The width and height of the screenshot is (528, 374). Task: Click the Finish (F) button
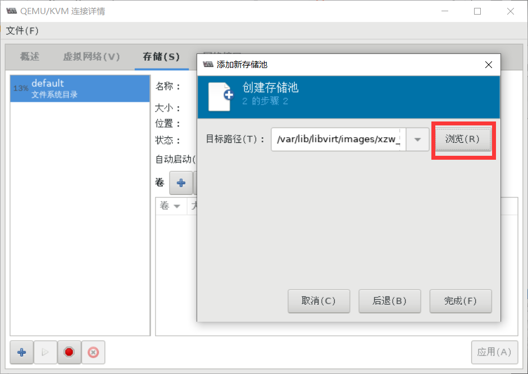461,301
